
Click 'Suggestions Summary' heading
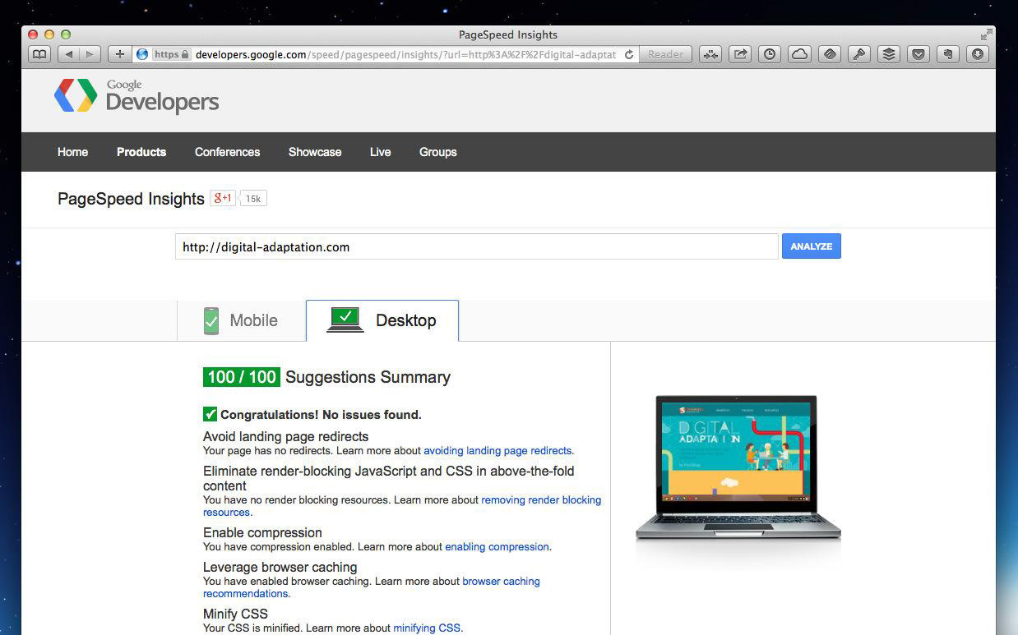(368, 377)
